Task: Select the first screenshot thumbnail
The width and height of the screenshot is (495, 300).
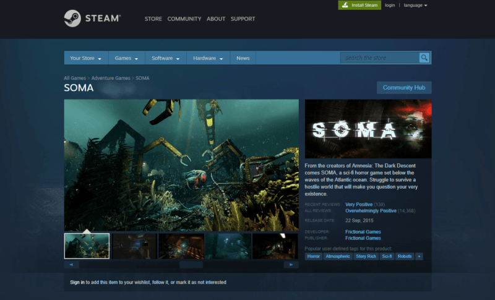Action: point(87,246)
